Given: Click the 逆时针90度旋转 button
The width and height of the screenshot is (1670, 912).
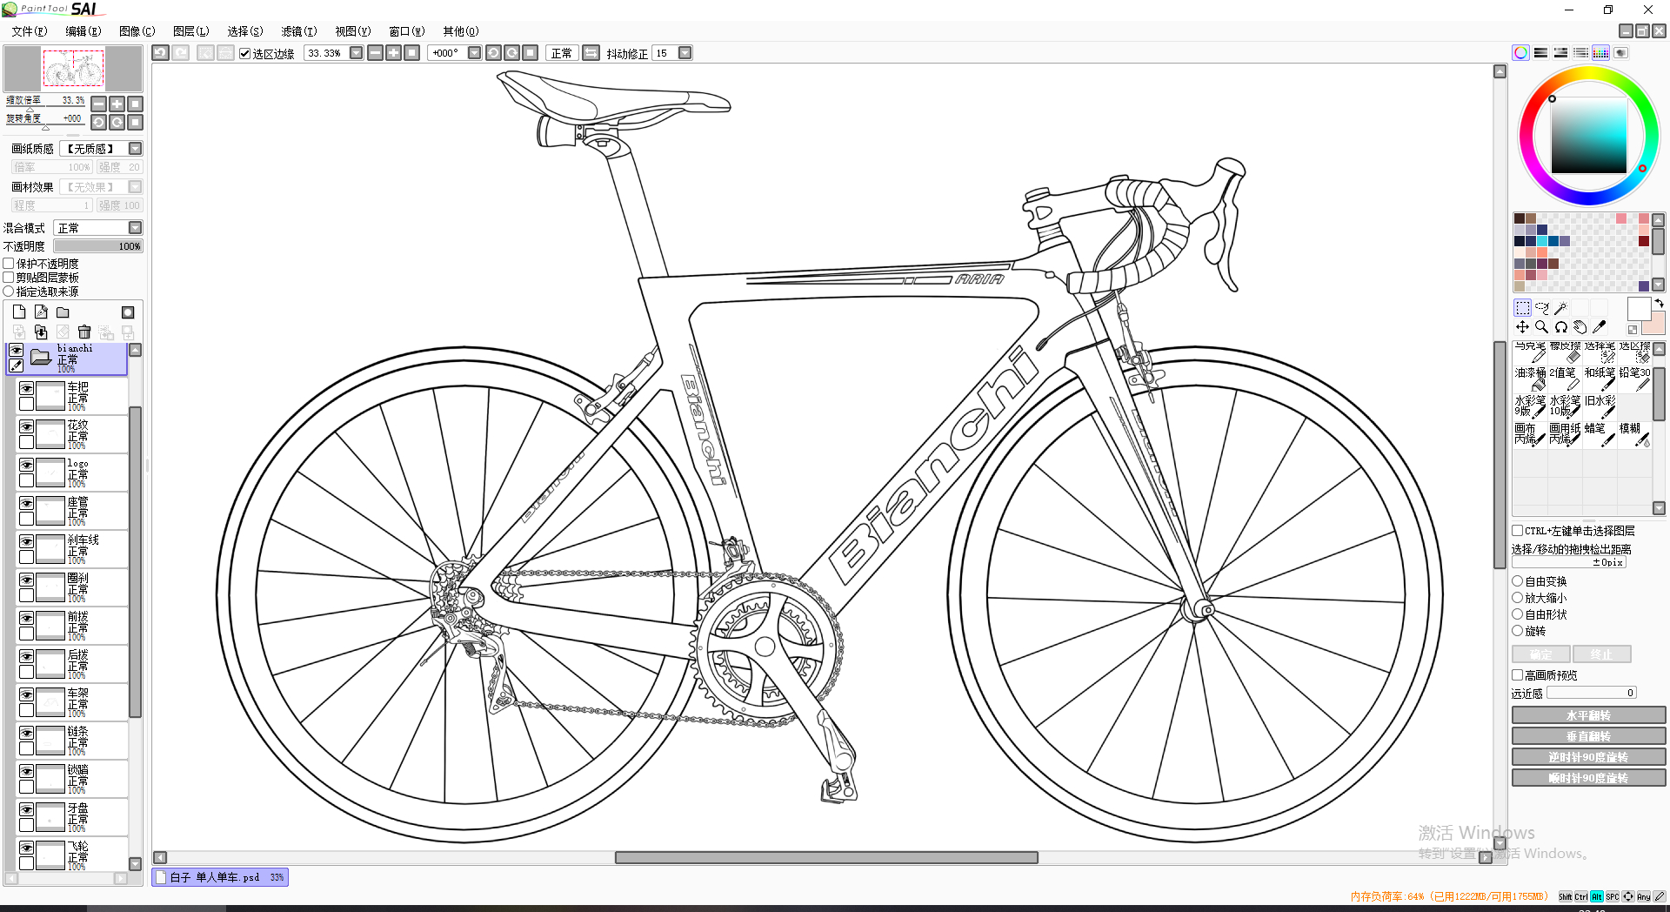Looking at the screenshot, I should pyautogui.click(x=1588, y=757).
